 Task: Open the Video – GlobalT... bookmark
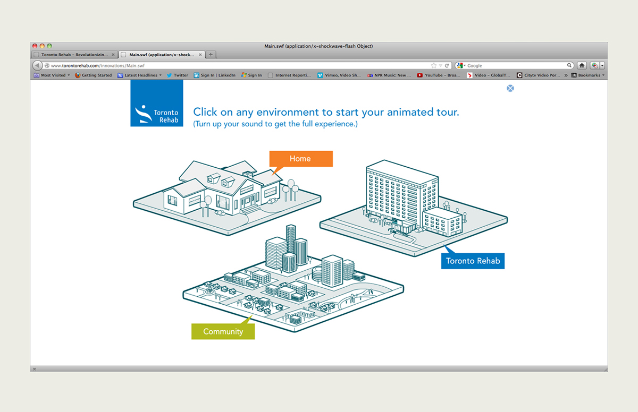(489, 75)
